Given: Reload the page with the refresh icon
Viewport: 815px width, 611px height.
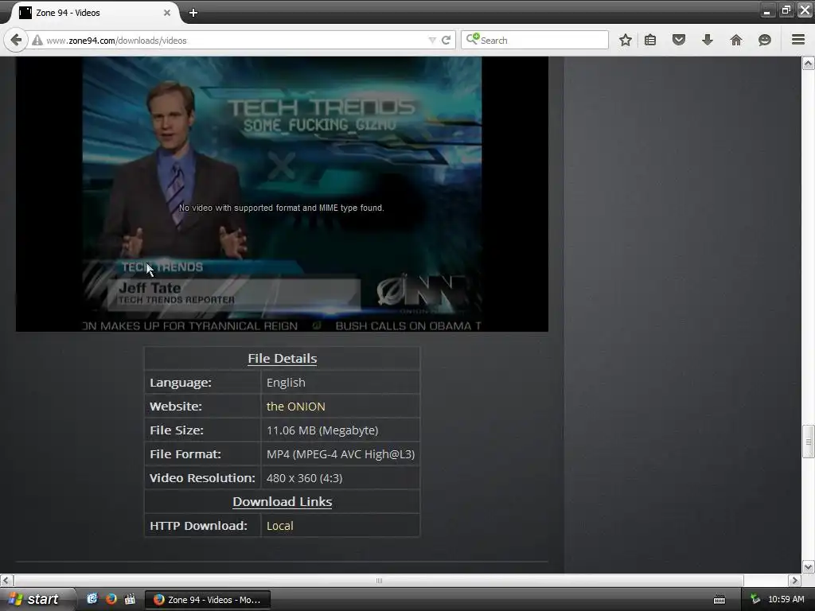Looking at the screenshot, I should pos(446,40).
